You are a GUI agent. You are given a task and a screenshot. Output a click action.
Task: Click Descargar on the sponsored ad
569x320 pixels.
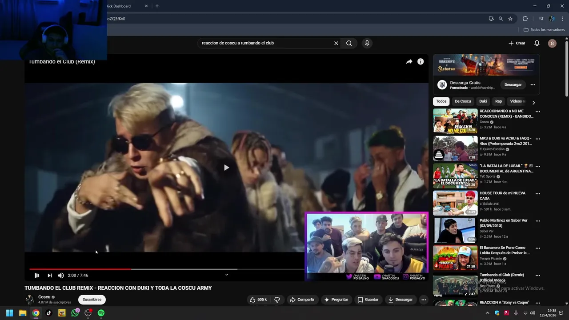(513, 84)
